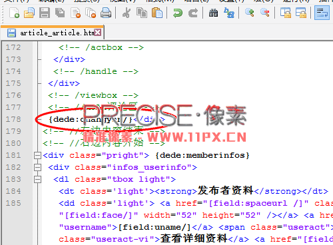Paste clipboard with the Paste icon
The height and width of the screenshot is (245, 333).
tap(157, 13)
